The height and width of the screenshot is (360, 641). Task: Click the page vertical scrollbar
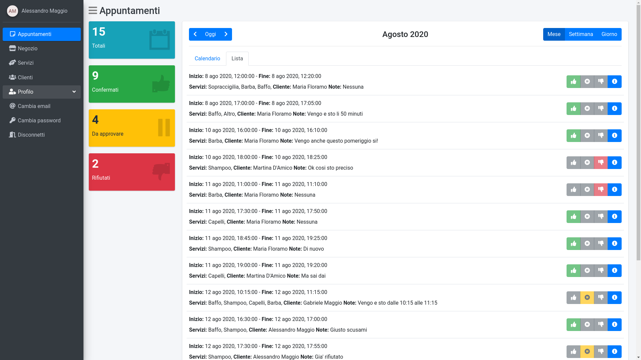point(638,133)
